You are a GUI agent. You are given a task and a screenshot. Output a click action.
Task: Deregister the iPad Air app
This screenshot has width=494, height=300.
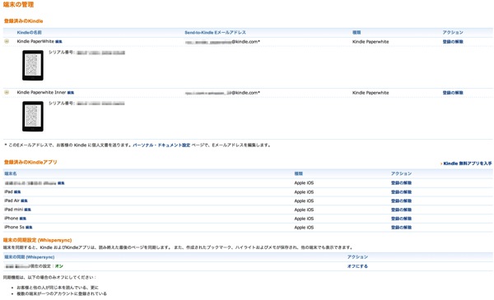(x=402, y=201)
